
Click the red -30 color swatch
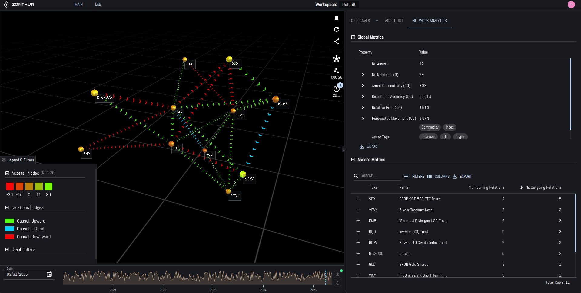10,186
